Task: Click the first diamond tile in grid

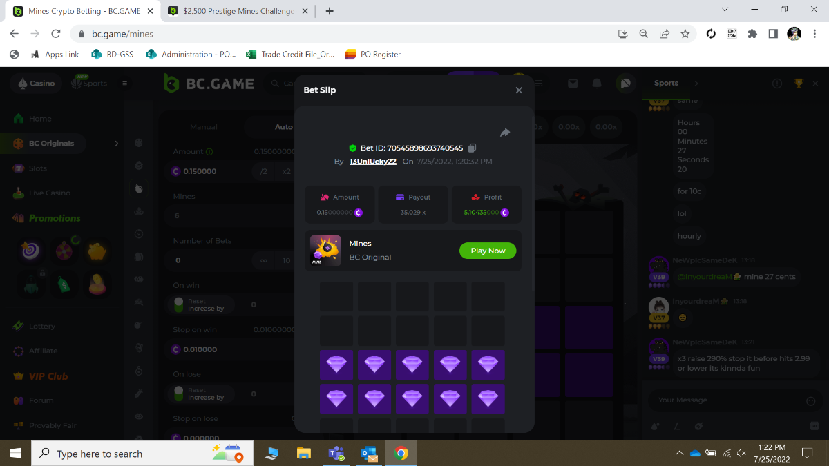Action: 336,365
